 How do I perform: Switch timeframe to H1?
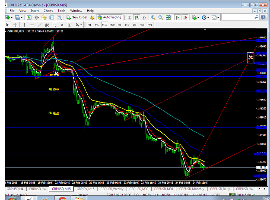[120, 25]
